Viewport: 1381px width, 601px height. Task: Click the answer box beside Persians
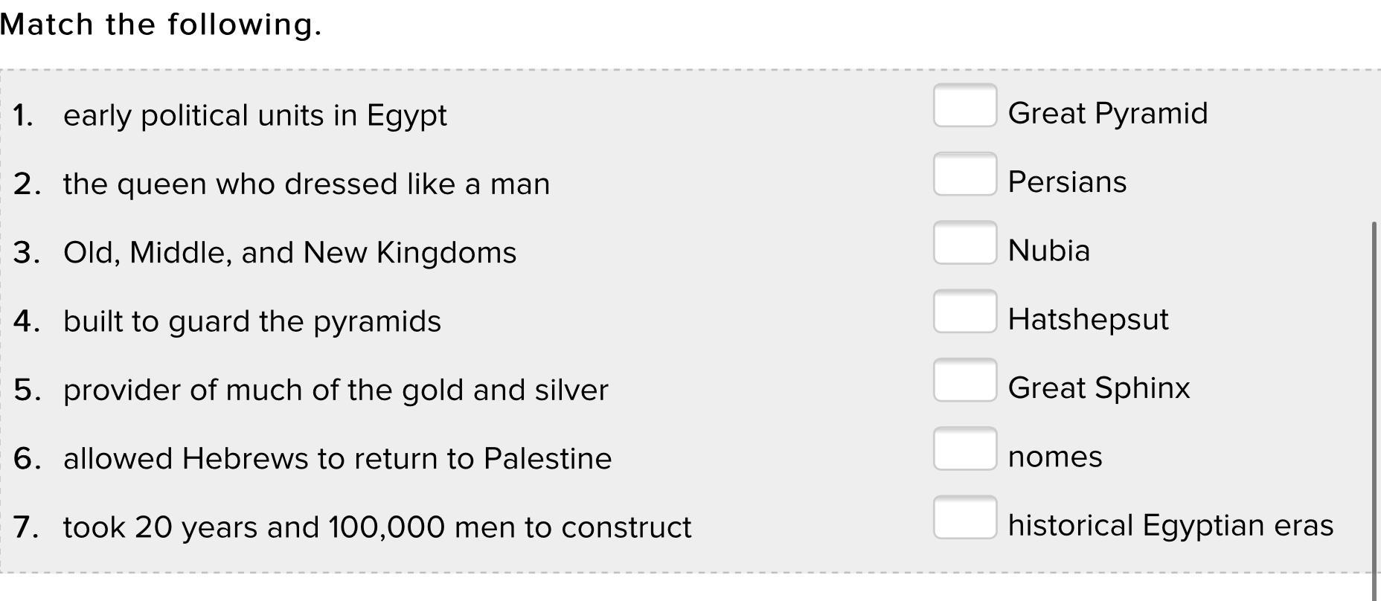(x=965, y=174)
